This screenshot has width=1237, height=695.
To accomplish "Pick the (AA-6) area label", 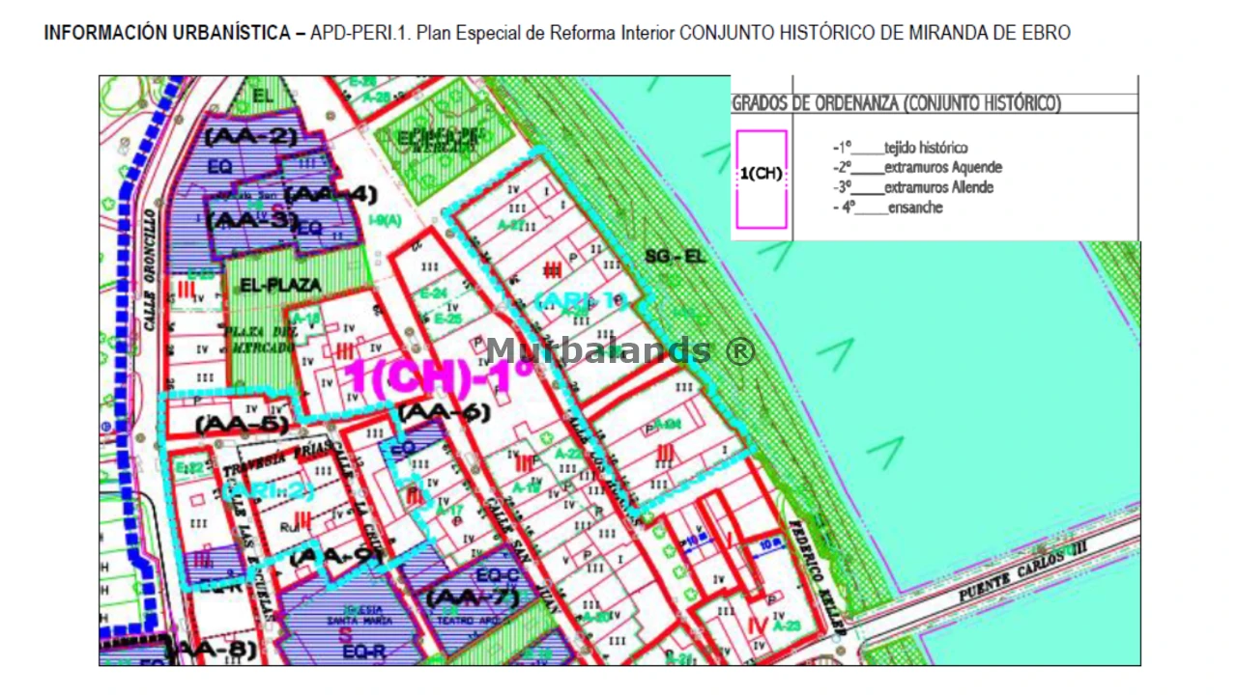I will tap(444, 413).
